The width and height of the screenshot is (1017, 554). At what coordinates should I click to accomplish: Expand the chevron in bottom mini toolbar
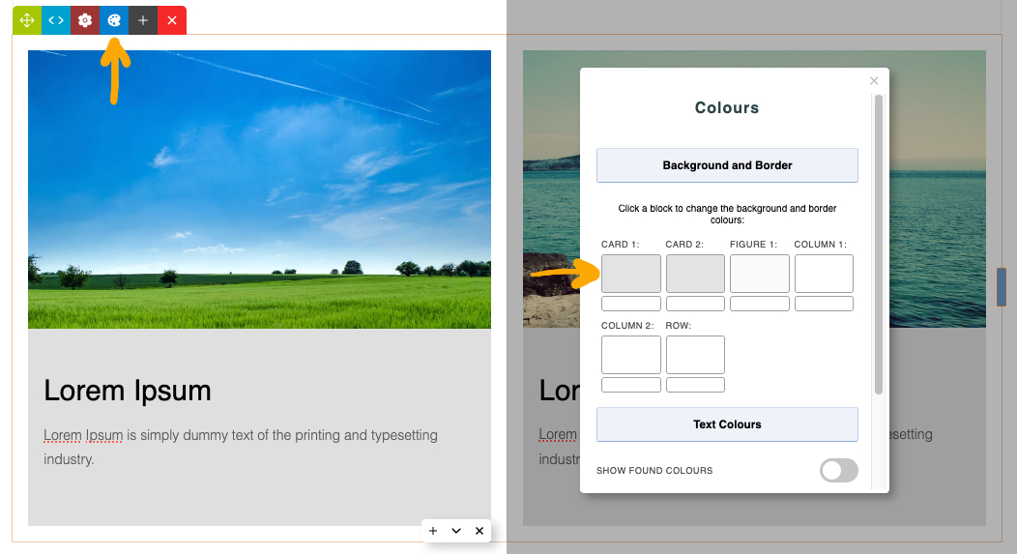coord(456,531)
